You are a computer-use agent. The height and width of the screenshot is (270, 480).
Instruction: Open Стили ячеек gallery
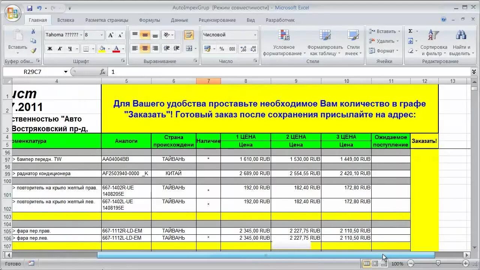353,42
